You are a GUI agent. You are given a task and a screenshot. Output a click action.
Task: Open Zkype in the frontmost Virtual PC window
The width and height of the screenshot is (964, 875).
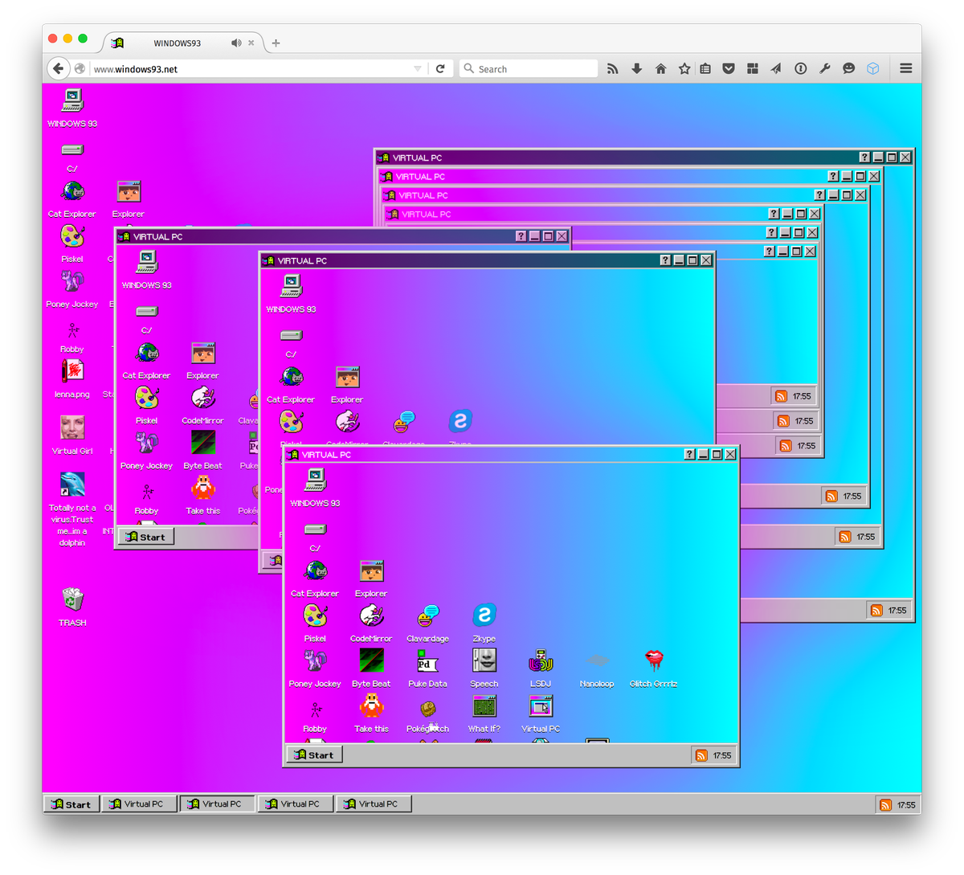click(484, 615)
